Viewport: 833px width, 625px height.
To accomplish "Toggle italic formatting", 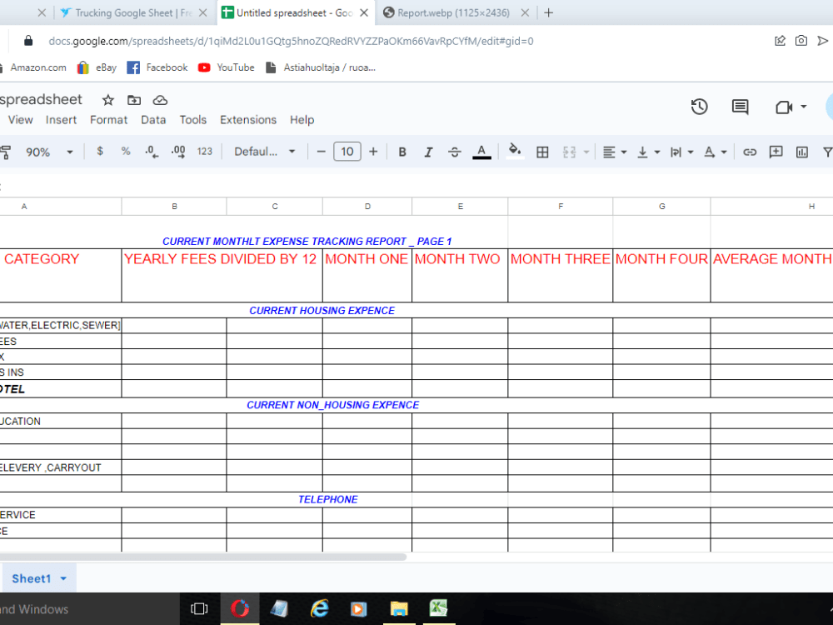I will 428,151.
